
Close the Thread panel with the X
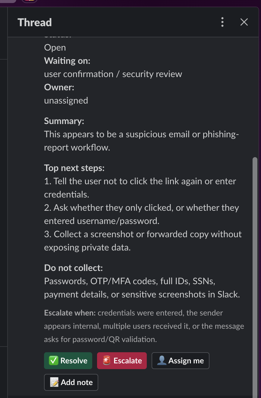(x=244, y=22)
